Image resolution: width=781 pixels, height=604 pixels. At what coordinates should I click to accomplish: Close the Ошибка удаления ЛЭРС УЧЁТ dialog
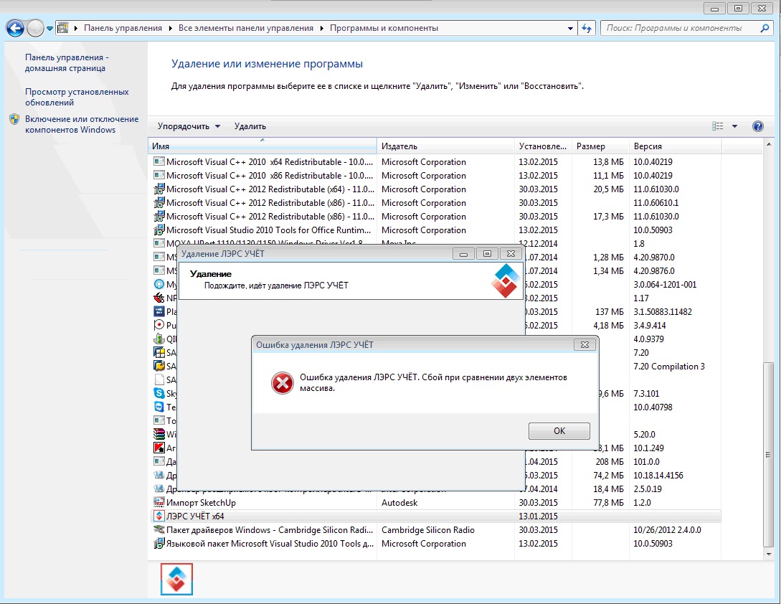(584, 344)
